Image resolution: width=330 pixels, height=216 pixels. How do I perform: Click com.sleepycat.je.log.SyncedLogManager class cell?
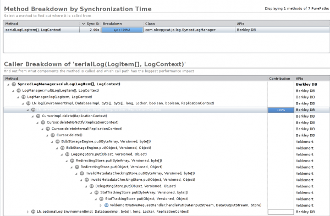click(x=180, y=30)
